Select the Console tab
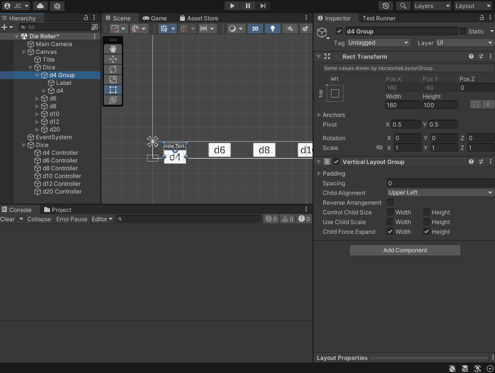The height and width of the screenshot is (373, 495). click(16, 210)
